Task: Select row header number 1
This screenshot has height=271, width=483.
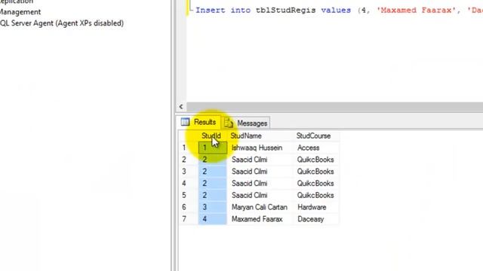Action: point(188,148)
